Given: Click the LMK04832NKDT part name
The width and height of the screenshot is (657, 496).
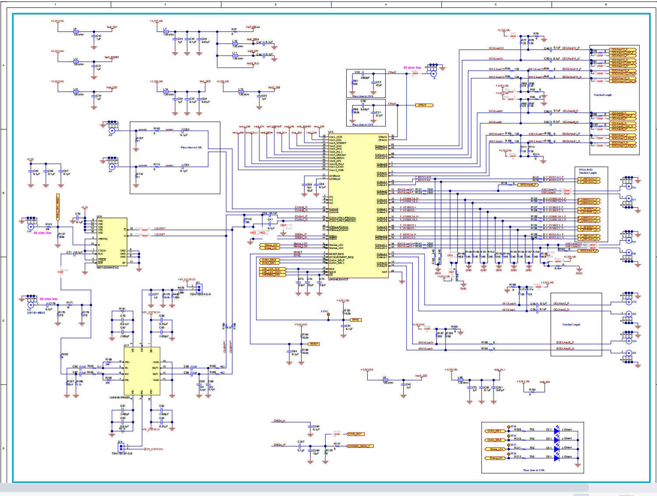Looking at the screenshot, I should [339, 279].
